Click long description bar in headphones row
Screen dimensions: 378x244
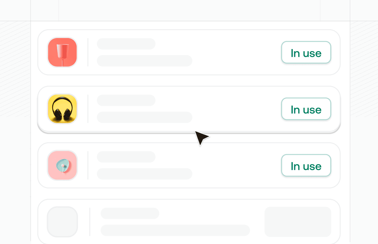145,117
